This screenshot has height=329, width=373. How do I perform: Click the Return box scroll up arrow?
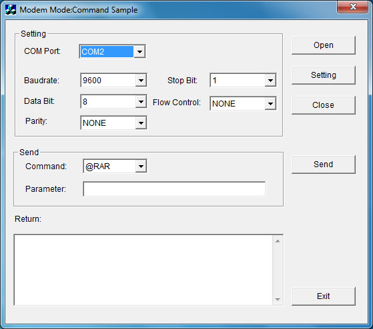pyautogui.click(x=278, y=241)
